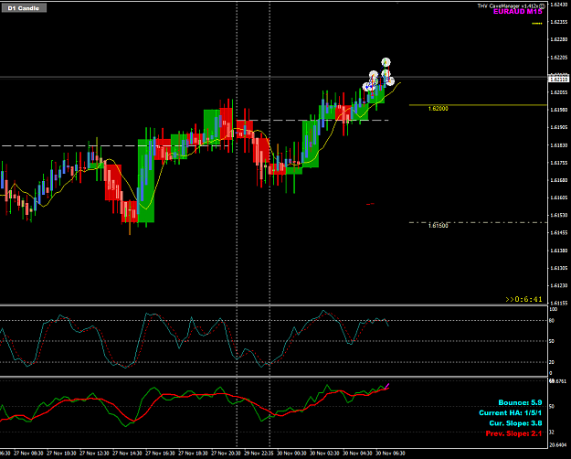Click the stochastic scale value 20
The height and width of the screenshot is (459, 571).
point(552,362)
